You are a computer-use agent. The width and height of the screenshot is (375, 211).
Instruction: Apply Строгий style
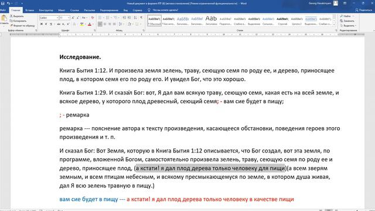282,21
